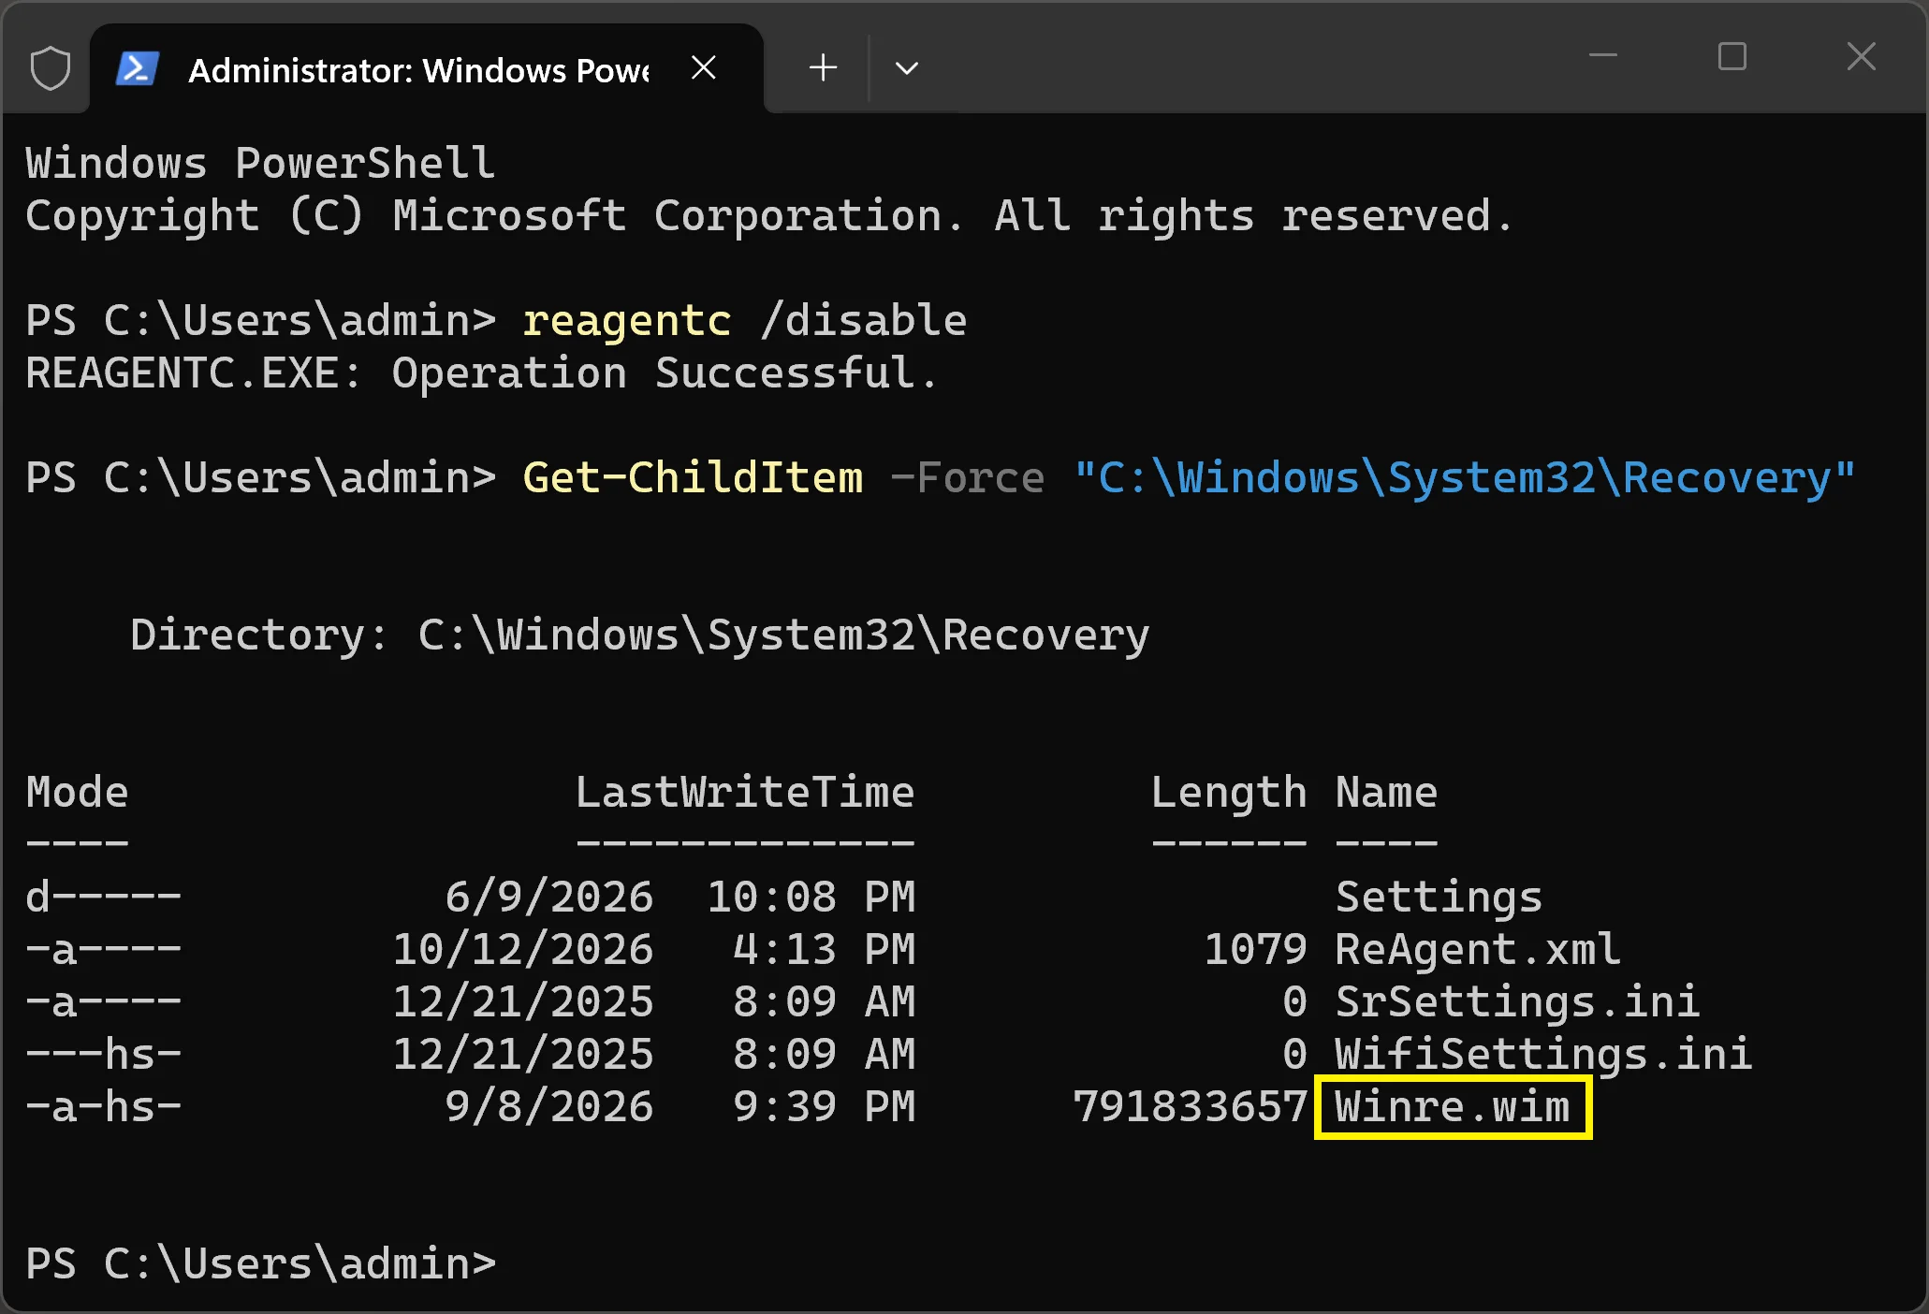Click the time '10:08 PM'
This screenshot has height=1314, width=1929.
[x=811, y=898]
